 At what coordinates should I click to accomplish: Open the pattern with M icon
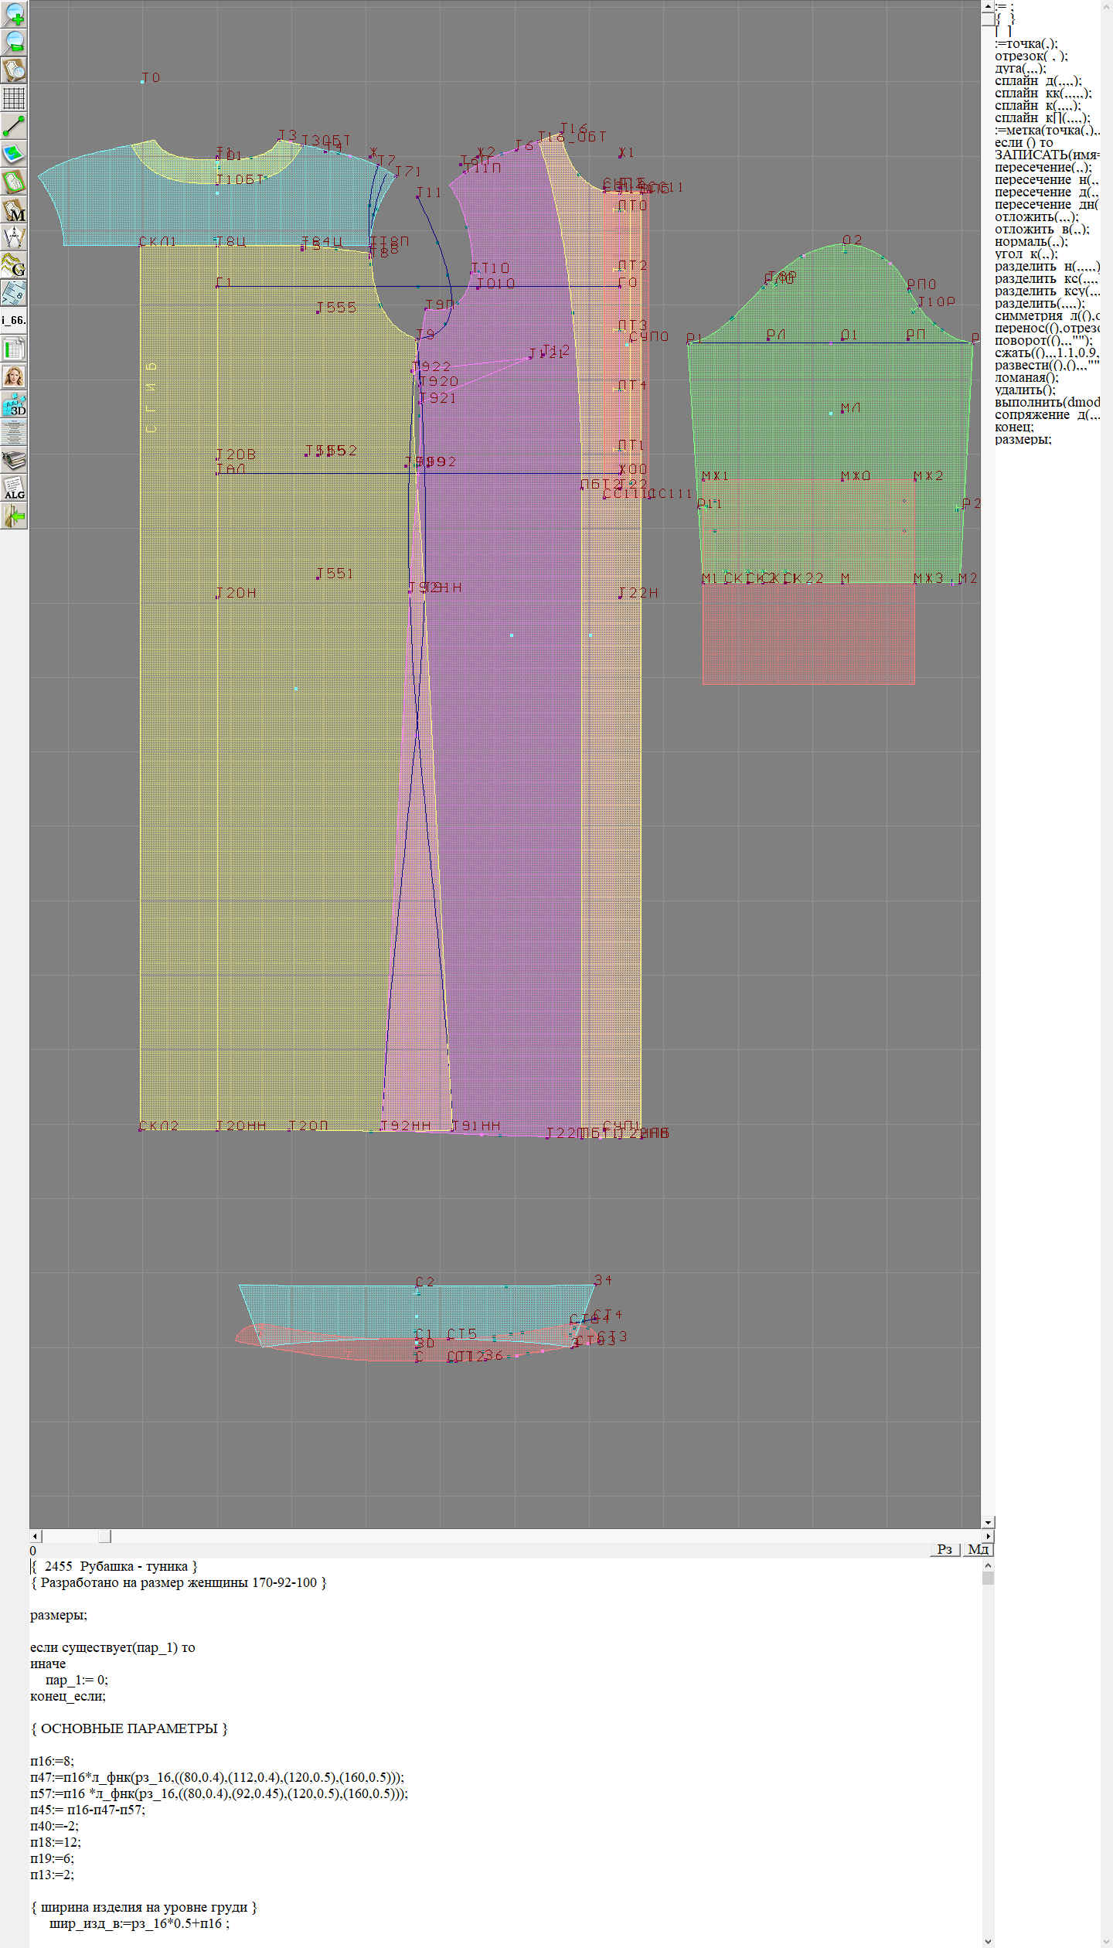click(14, 209)
